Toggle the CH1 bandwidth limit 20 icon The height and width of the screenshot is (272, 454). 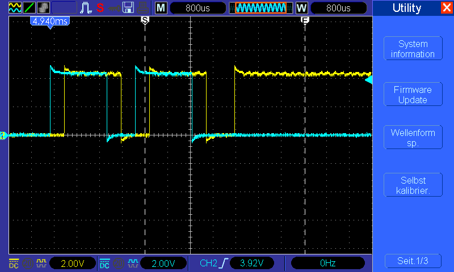click(28, 263)
